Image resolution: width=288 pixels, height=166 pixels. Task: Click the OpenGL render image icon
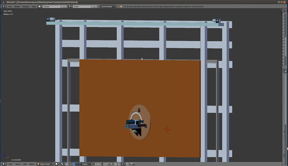point(131,164)
